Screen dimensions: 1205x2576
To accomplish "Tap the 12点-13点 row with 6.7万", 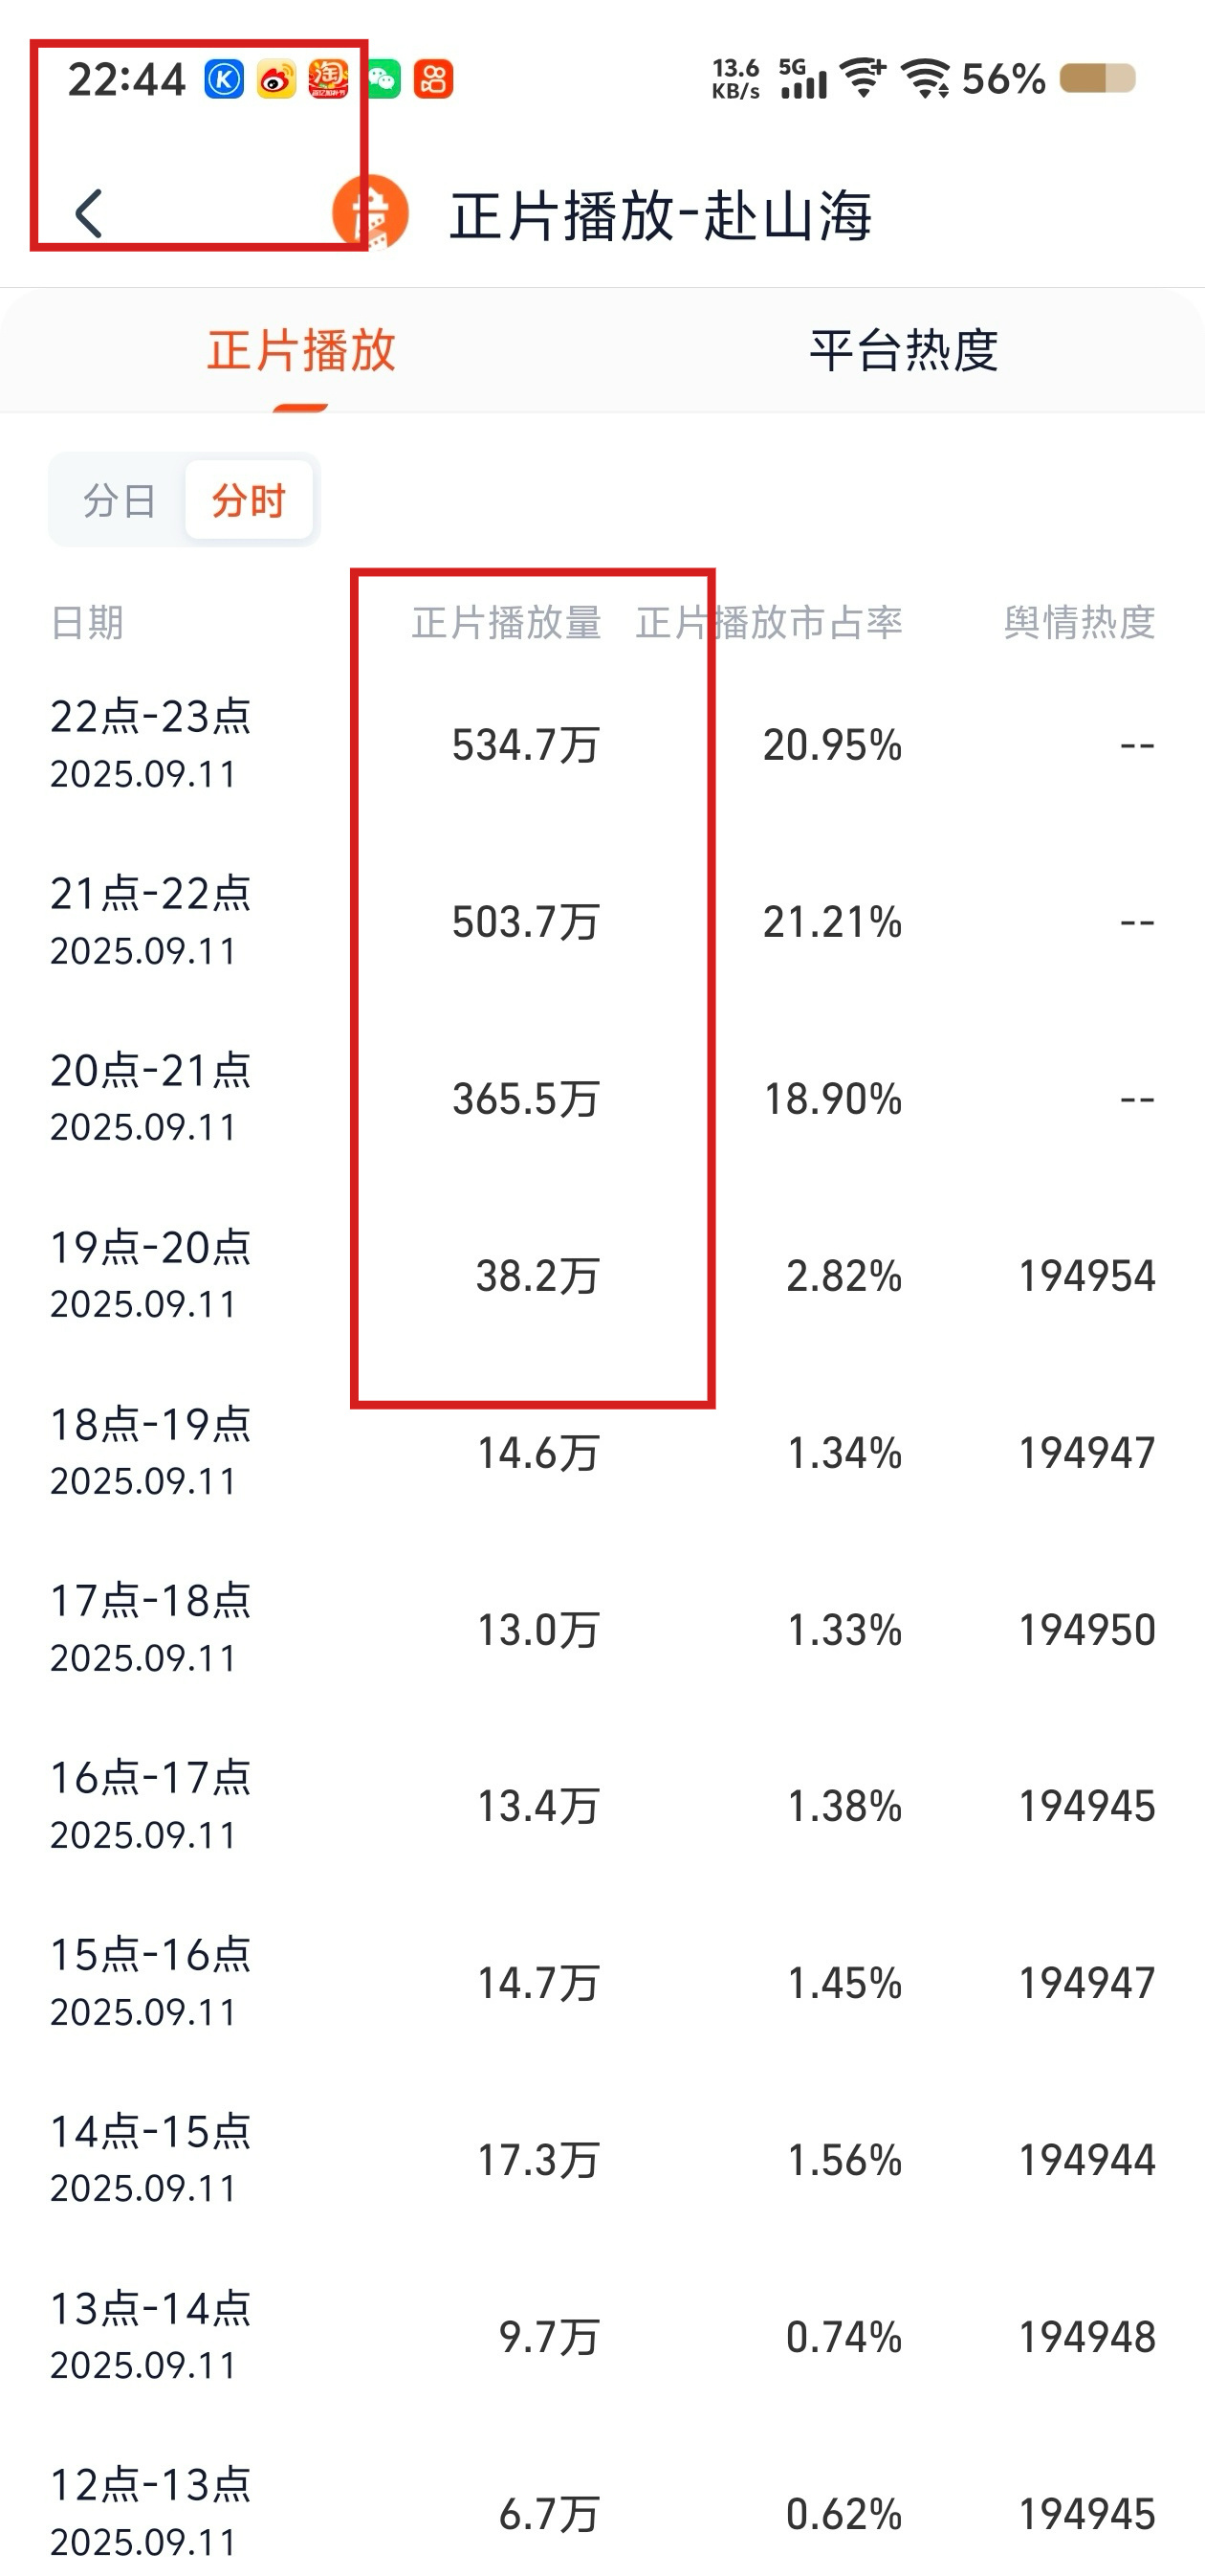I will click(602, 2512).
